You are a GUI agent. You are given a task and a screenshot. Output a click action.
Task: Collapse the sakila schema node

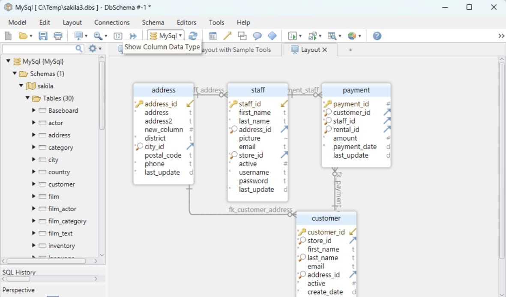click(21, 85)
